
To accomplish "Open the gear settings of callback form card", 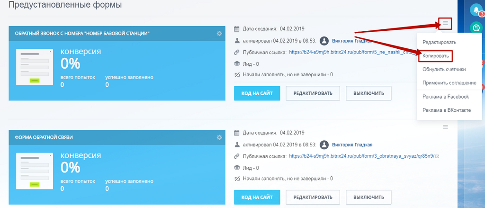I will tap(219, 34).
